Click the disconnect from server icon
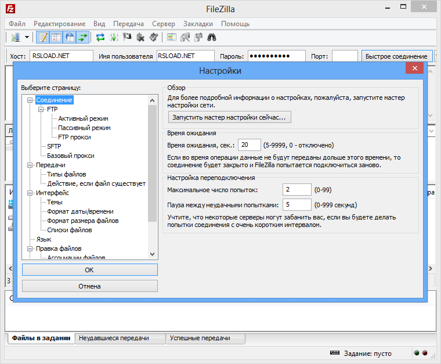441x364 pixels. point(140,37)
